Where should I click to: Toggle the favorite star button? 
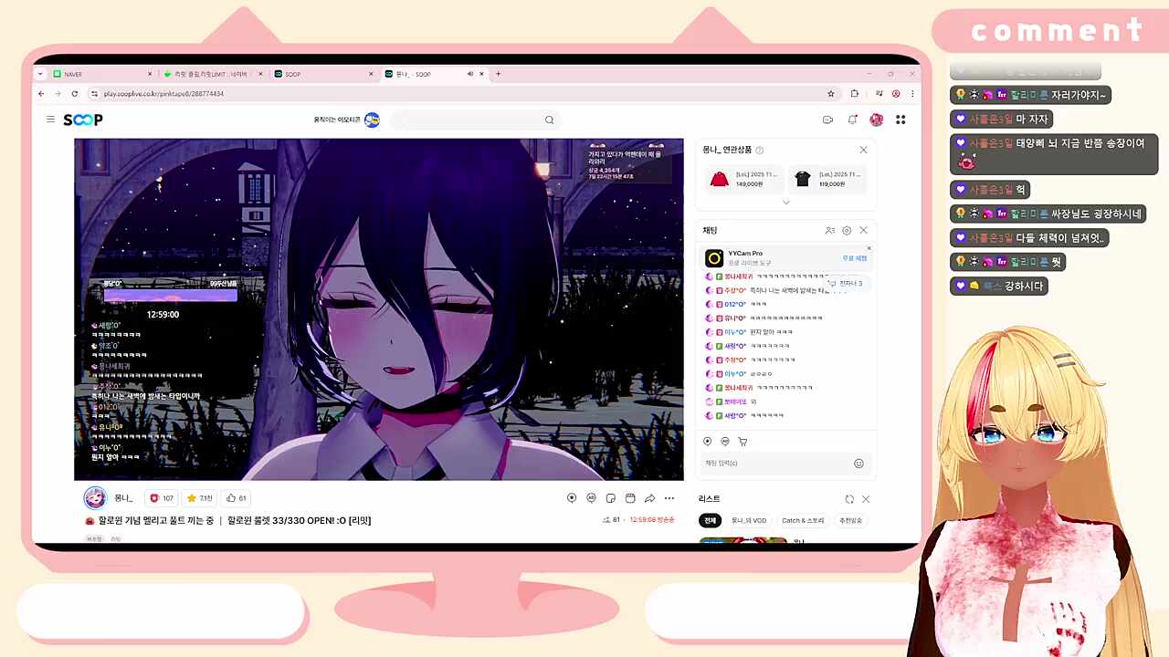200,498
